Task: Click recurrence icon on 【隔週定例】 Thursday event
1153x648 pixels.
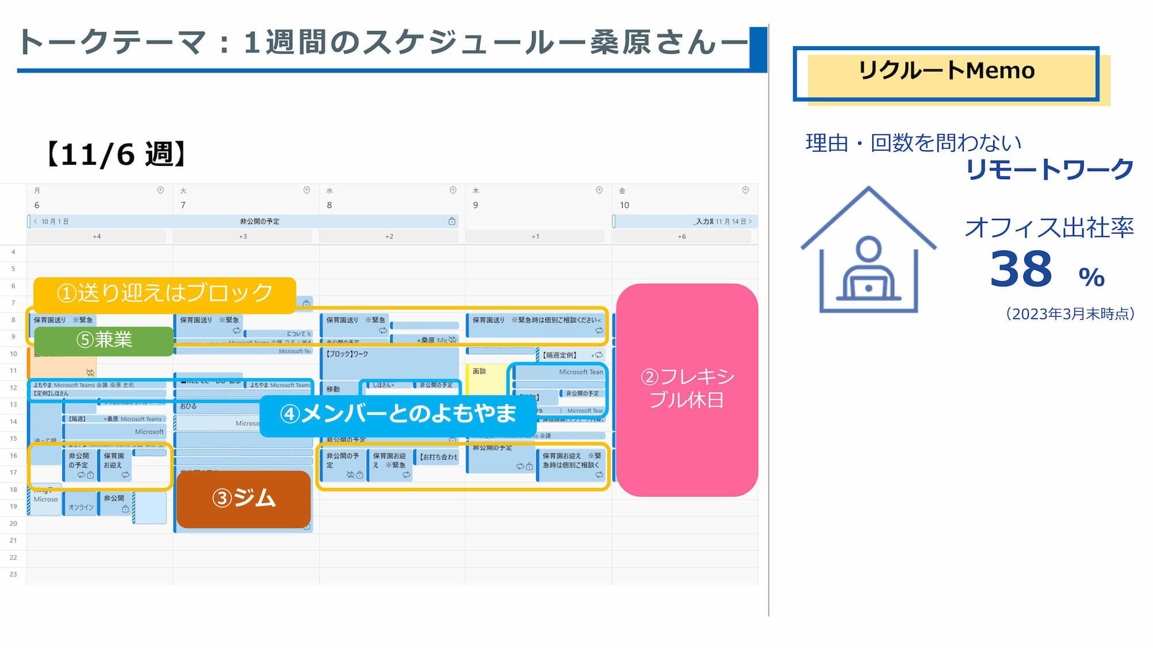Action: (598, 355)
